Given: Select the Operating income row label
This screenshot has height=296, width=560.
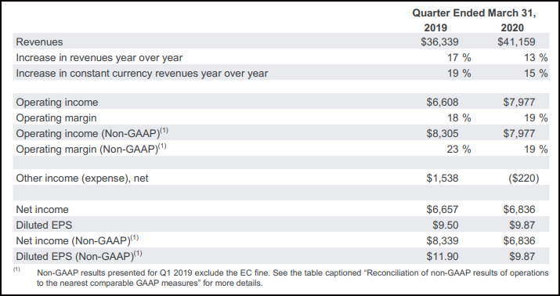Looking at the screenshot, I should click(57, 102).
